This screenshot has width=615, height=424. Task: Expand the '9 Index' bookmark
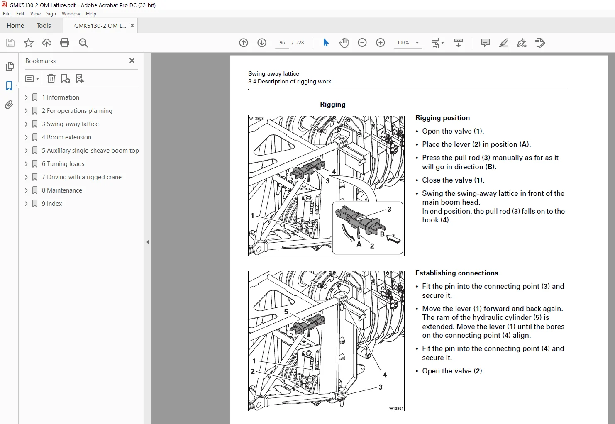pos(26,204)
